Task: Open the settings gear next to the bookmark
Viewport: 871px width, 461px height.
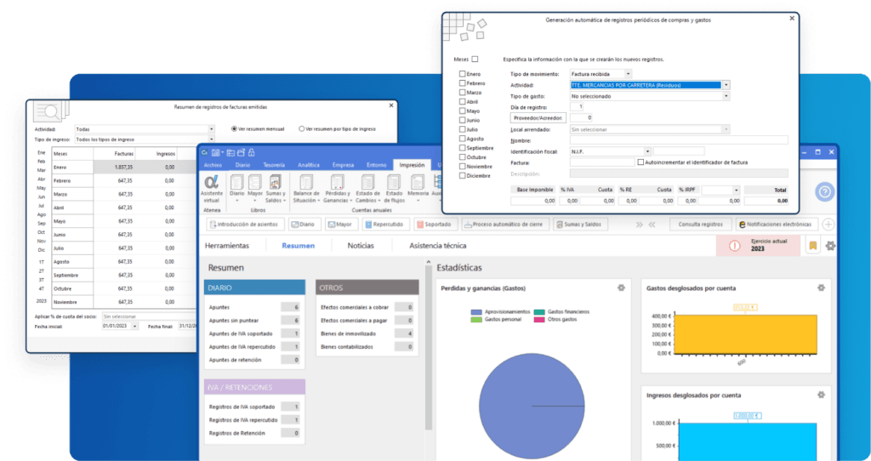Action: point(830,246)
